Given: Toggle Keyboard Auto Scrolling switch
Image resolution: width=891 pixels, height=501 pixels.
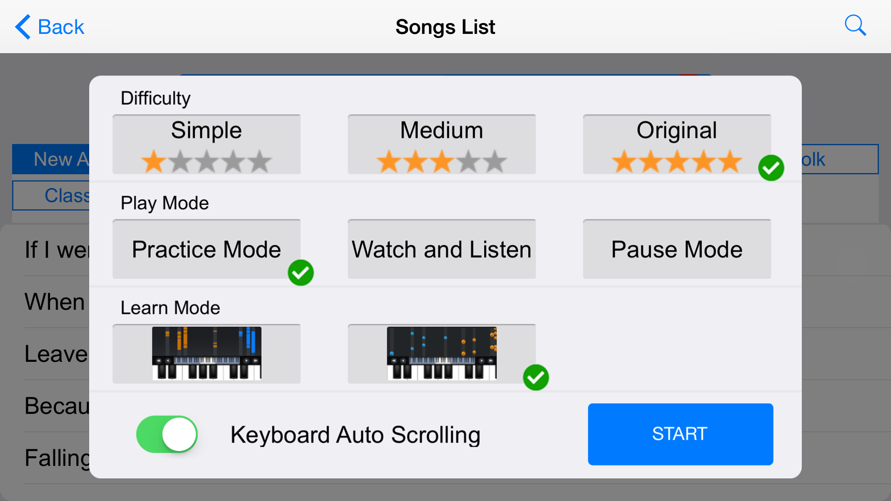Looking at the screenshot, I should coord(167,434).
